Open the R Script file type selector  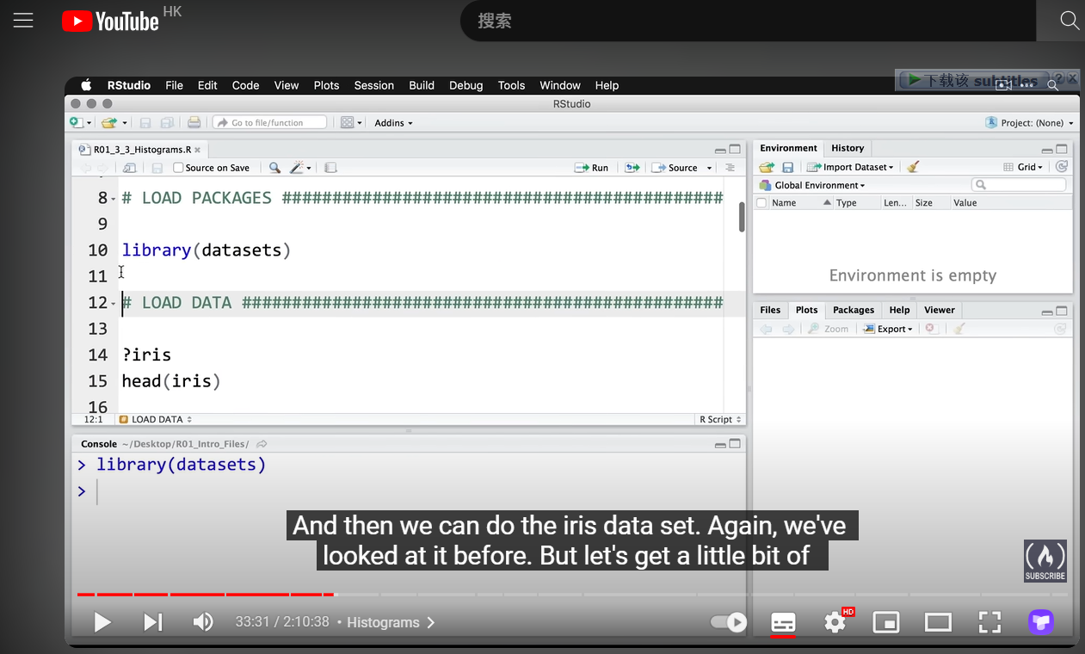click(x=720, y=419)
